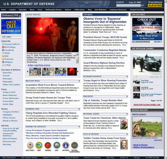Screen dimensions: 167x159
Task: Open the DoD Inspector General footer link
Action: [x=29, y=157]
